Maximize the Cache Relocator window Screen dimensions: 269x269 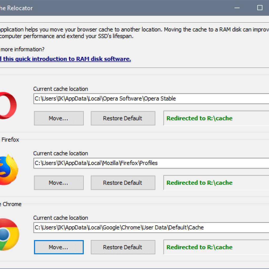click(x=260, y=8)
